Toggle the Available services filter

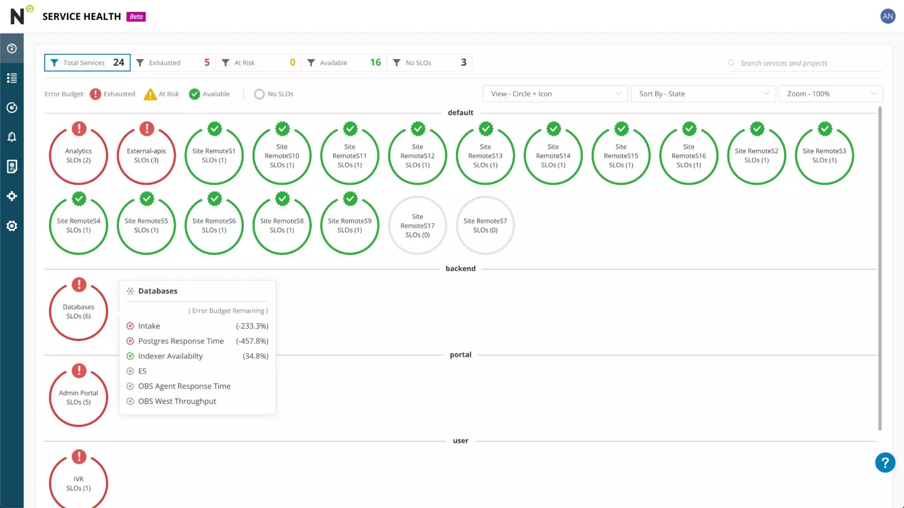pos(343,63)
